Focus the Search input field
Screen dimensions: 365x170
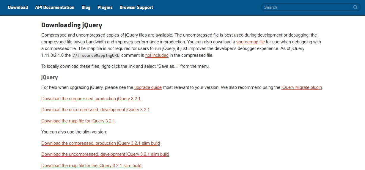coord(306,7)
